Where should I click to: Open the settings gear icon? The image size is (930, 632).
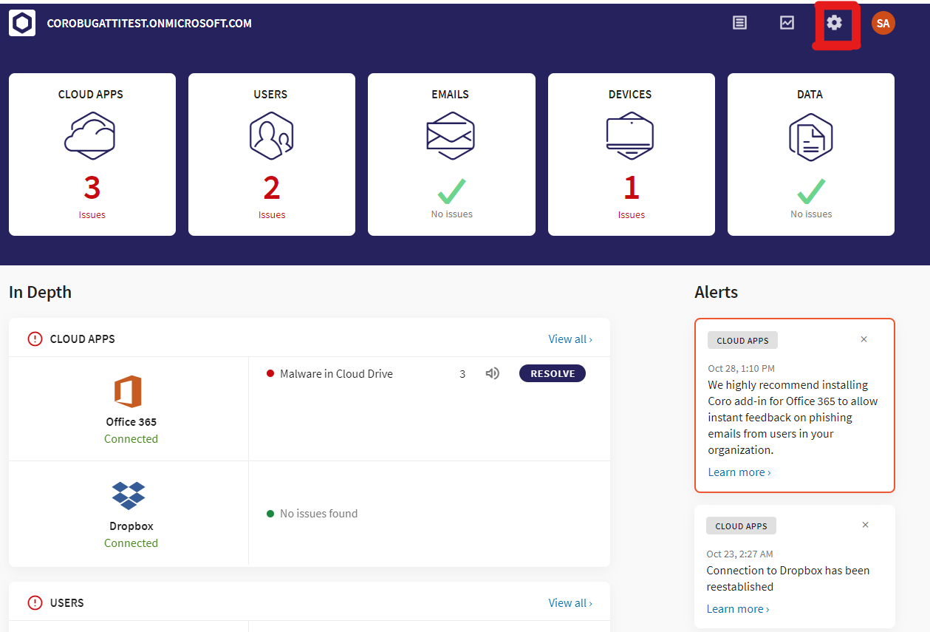(x=834, y=22)
